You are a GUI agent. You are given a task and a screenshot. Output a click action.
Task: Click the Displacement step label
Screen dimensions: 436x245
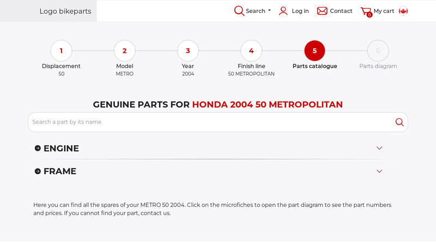pos(61,66)
